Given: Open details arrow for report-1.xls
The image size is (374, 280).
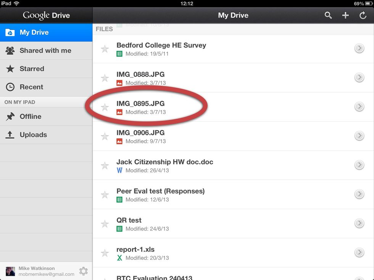Looking at the screenshot, I should [x=359, y=252].
